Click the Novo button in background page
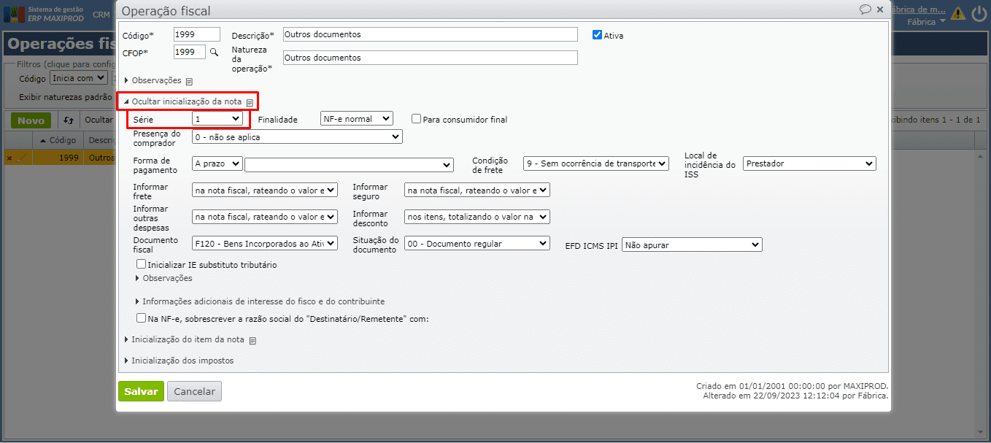 [31, 120]
